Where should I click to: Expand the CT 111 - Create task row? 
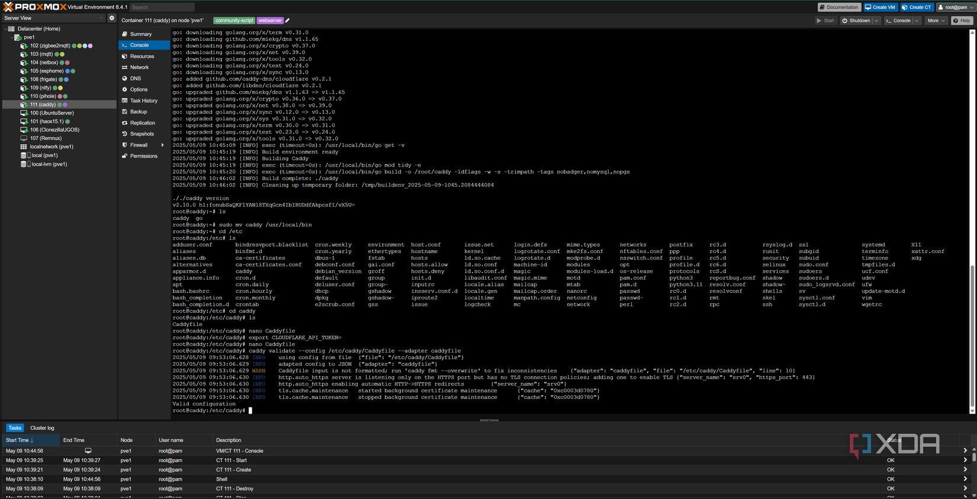pyautogui.click(x=965, y=470)
